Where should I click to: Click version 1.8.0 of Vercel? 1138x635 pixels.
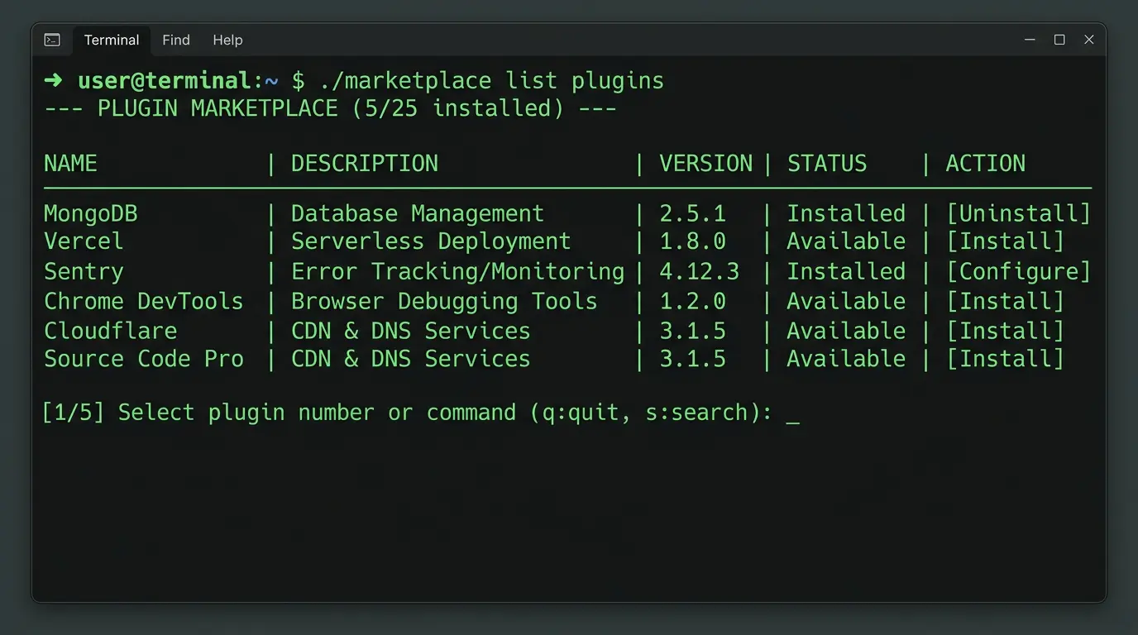coord(693,241)
